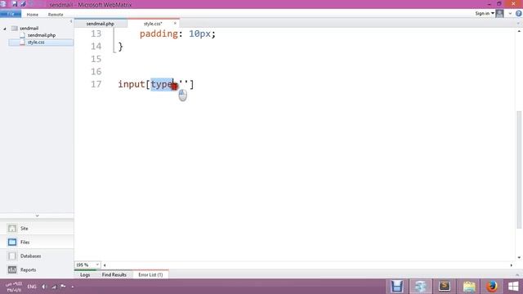Click the word padding on line 13
Screen dimensions: 523x294
point(159,33)
